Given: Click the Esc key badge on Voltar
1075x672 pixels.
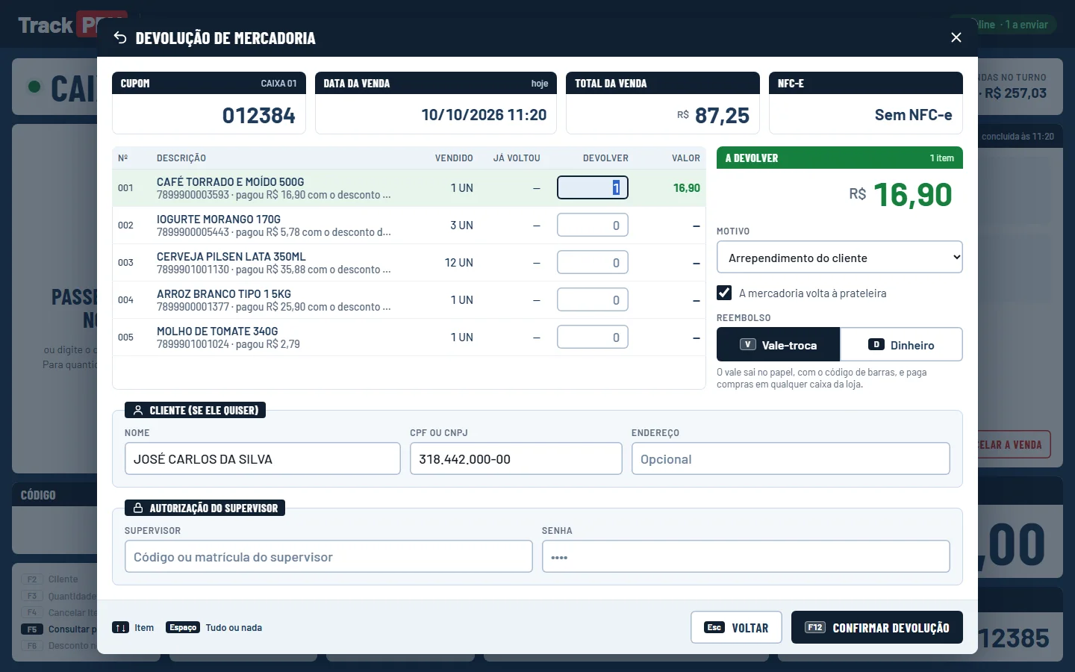Looking at the screenshot, I should (714, 627).
